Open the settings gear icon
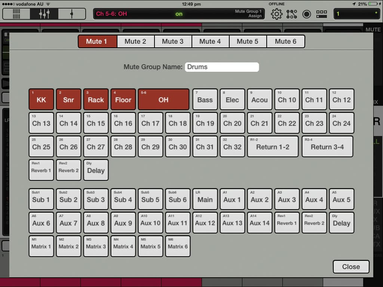The width and height of the screenshot is (383, 287). click(x=276, y=14)
